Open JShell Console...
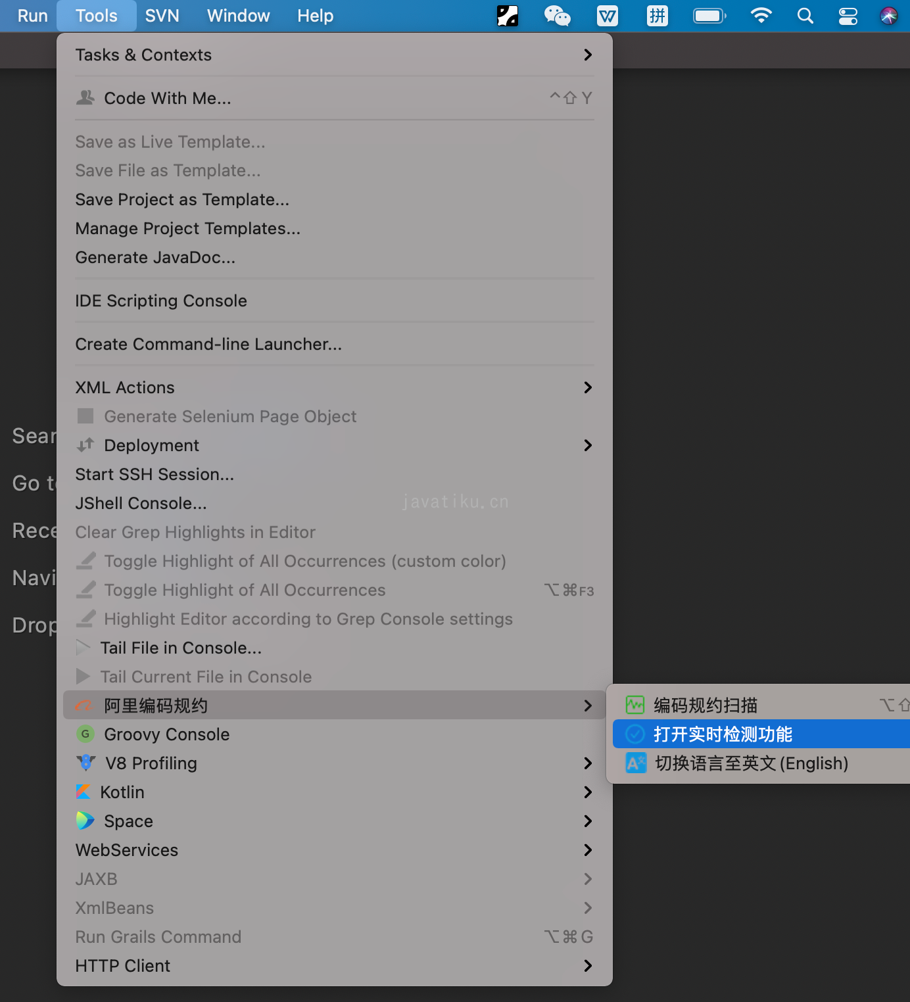Viewport: 910px width, 1002px height. (x=335, y=503)
